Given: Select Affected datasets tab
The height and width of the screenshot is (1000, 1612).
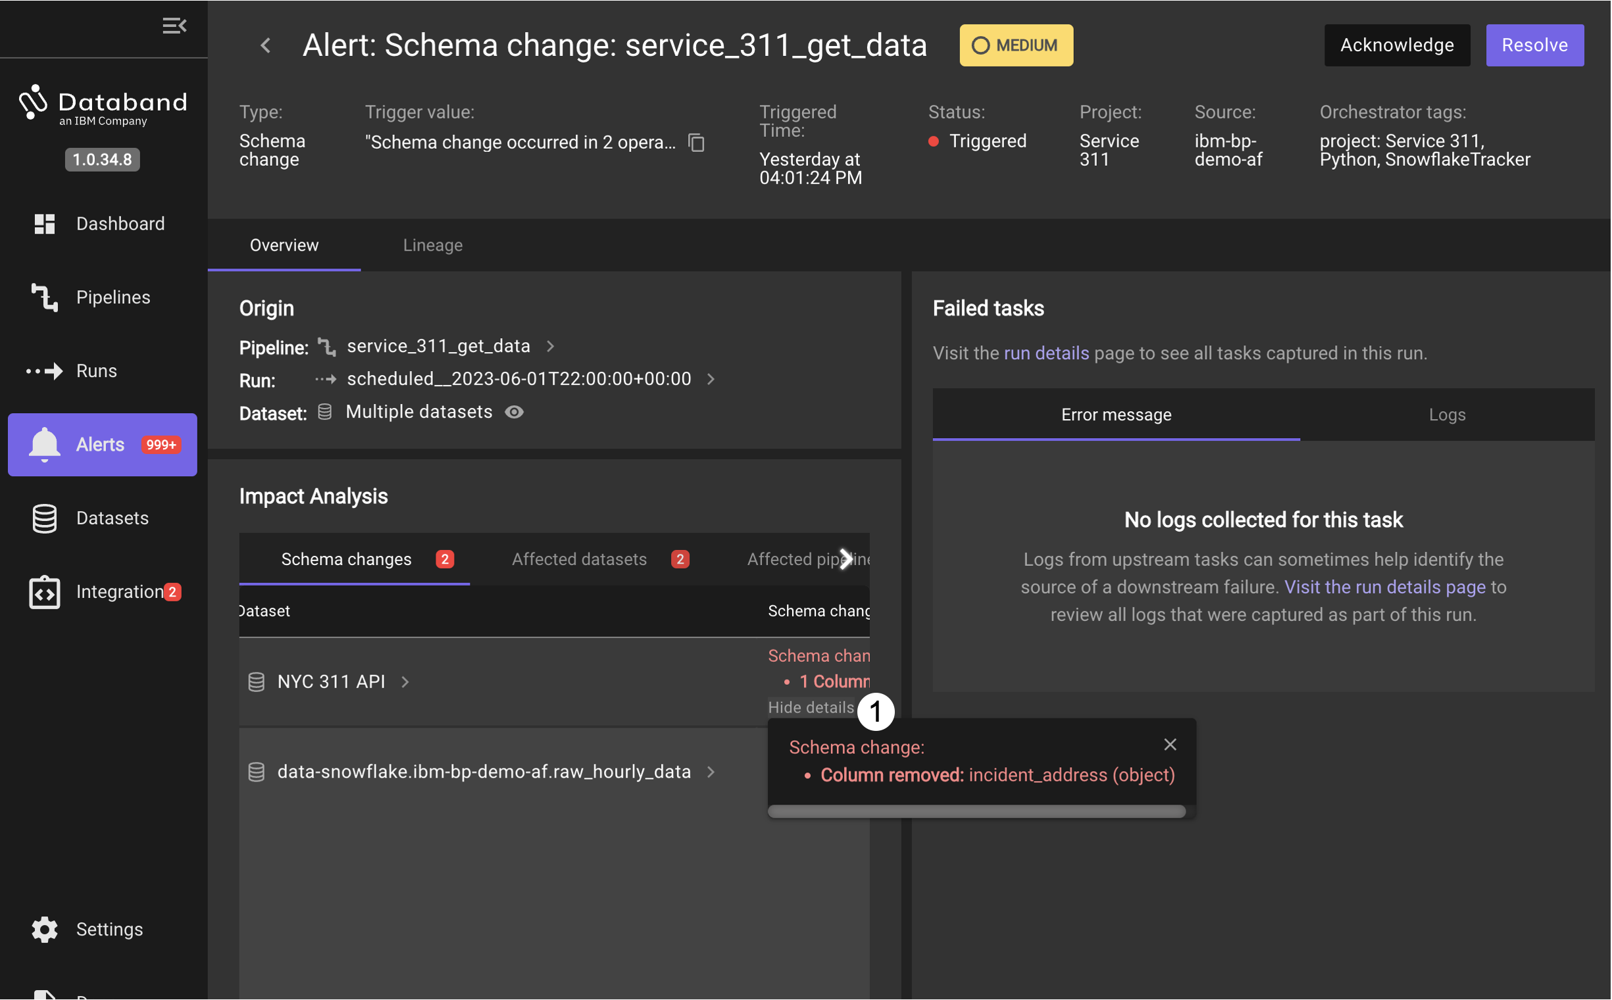Looking at the screenshot, I should 579,559.
